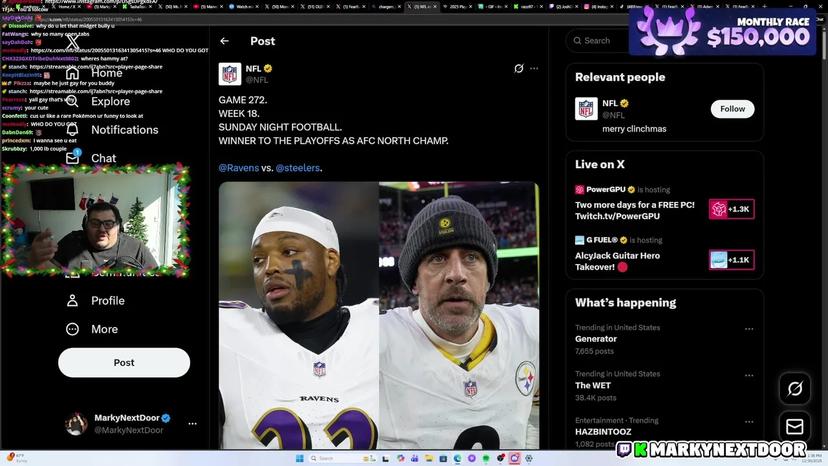828x466 pixels.
Task: Click the X logo in sidebar
Action: click(73, 43)
